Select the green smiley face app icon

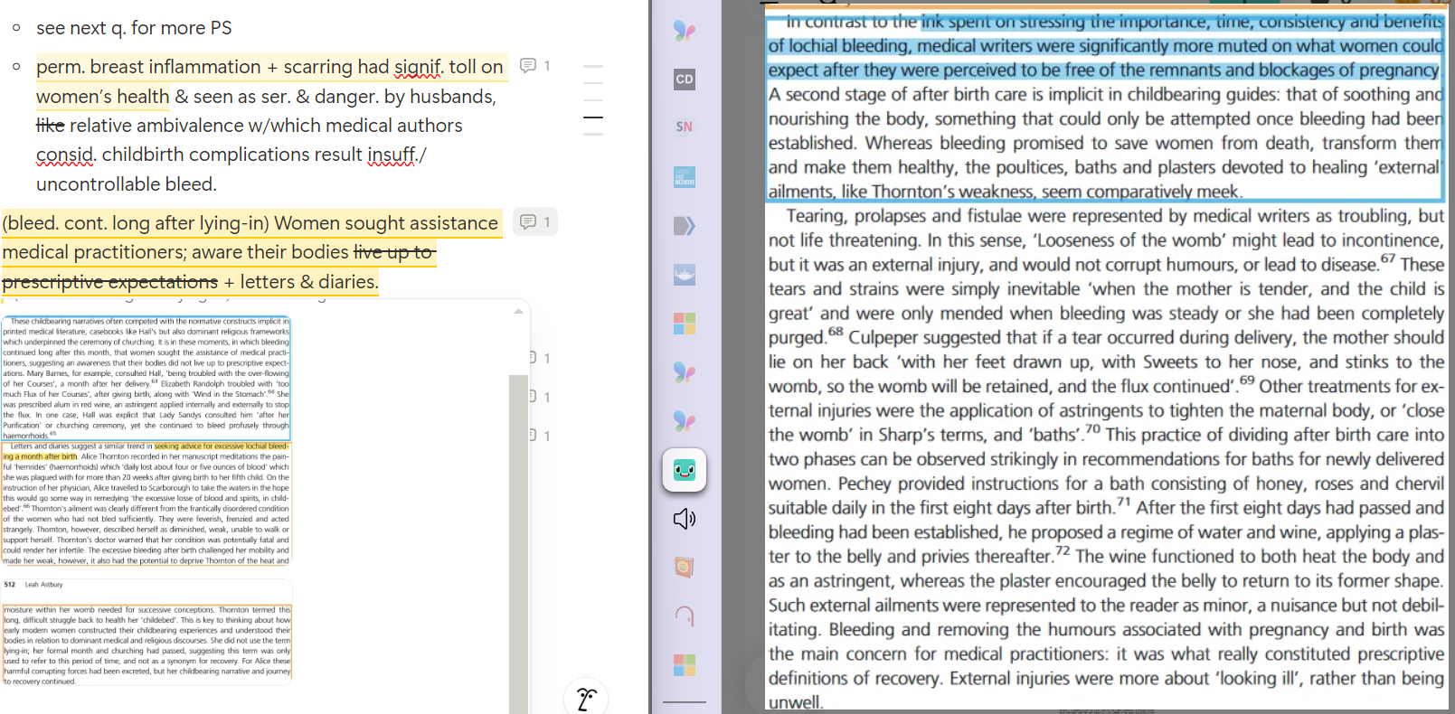[685, 470]
